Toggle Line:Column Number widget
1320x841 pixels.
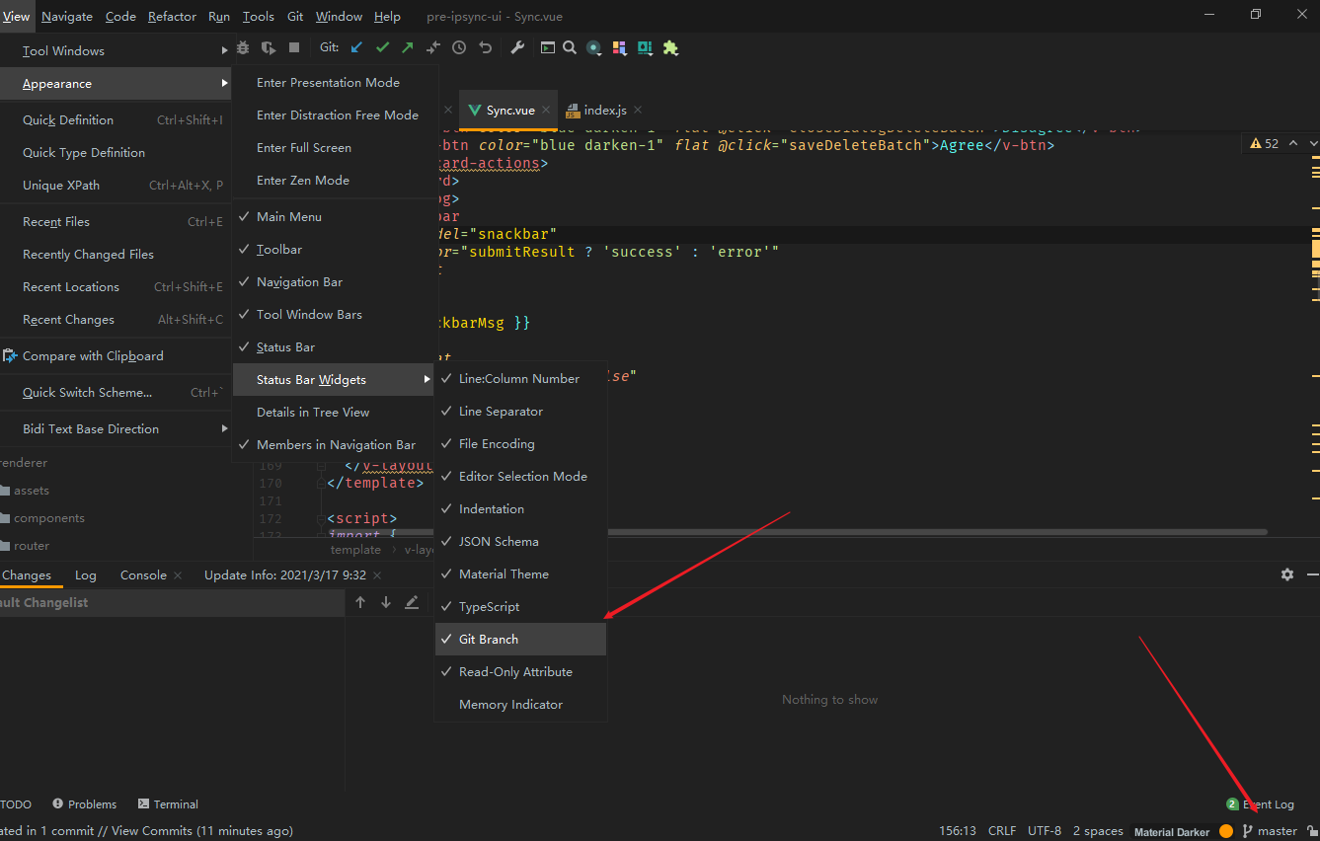(x=520, y=379)
